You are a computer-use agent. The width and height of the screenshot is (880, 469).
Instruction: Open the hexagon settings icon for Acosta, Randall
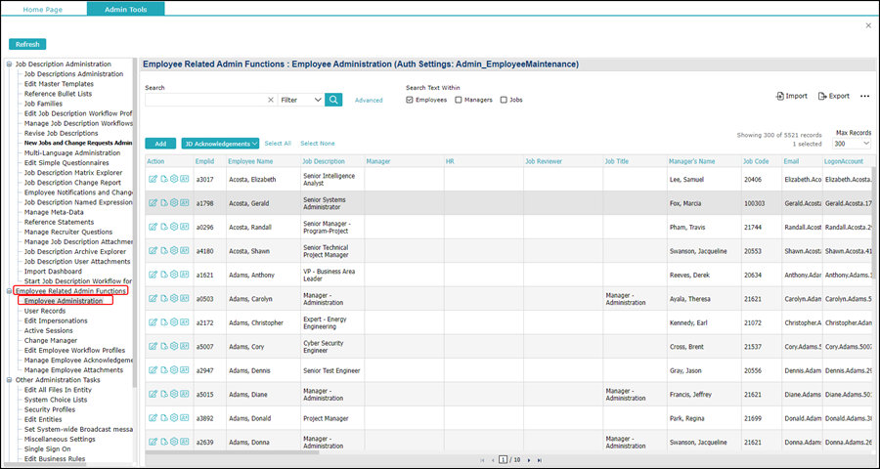coord(174,227)
